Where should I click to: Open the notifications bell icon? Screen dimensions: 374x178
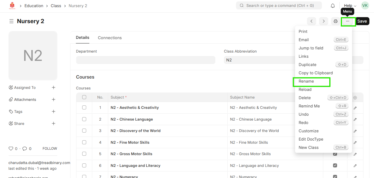point(333,6)
